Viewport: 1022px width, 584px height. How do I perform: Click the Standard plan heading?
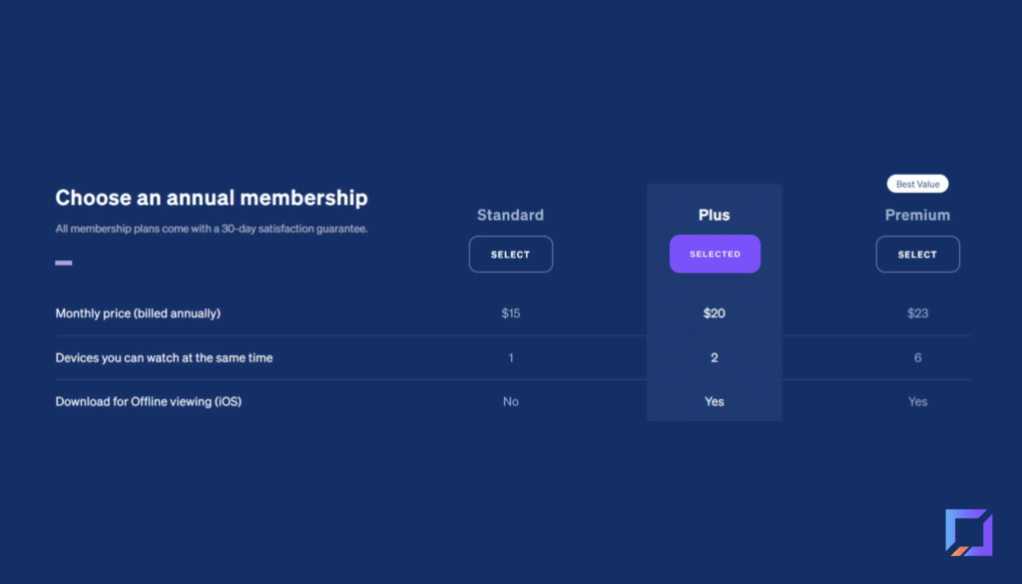(x=510, y=215)
